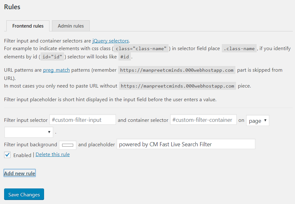Click the URL snippet before the word piece
295x204 pixels.
[177, 86]
